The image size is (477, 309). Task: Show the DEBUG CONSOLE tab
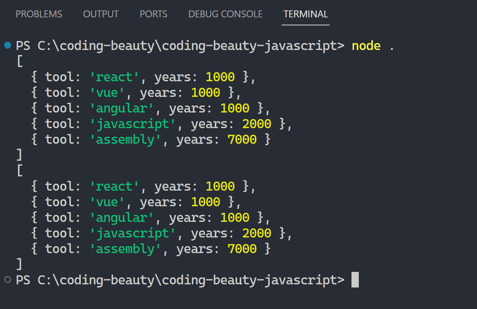coord(225,14)
